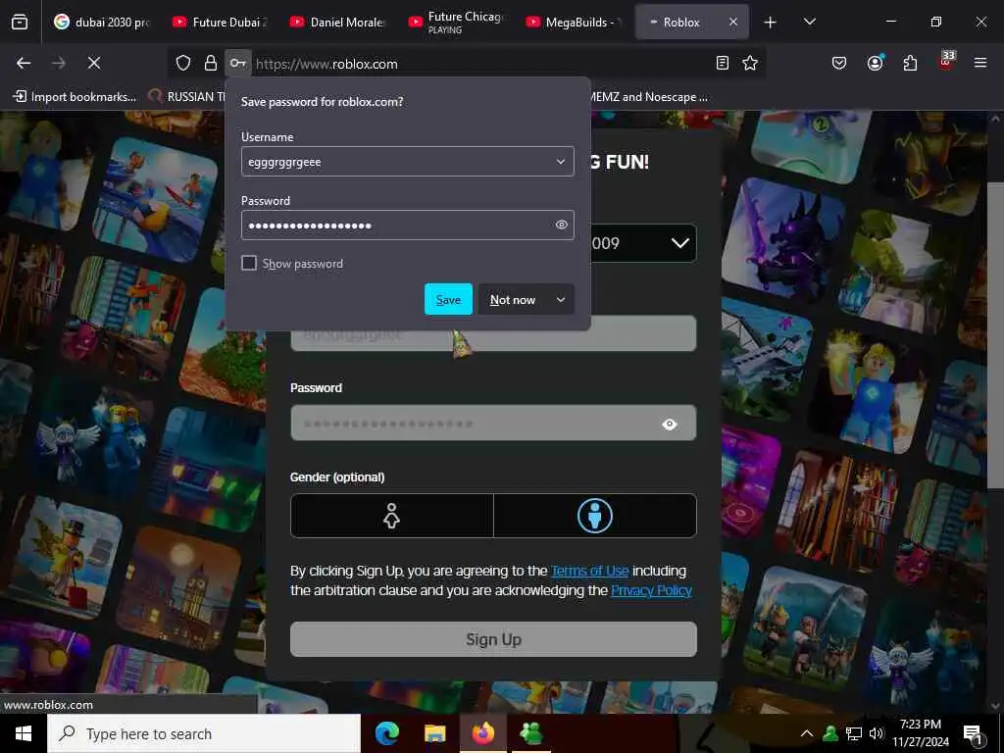1004x753 pixels.
Task: Open MEMZ and Noescape bookmark
Action: point(649,97)
